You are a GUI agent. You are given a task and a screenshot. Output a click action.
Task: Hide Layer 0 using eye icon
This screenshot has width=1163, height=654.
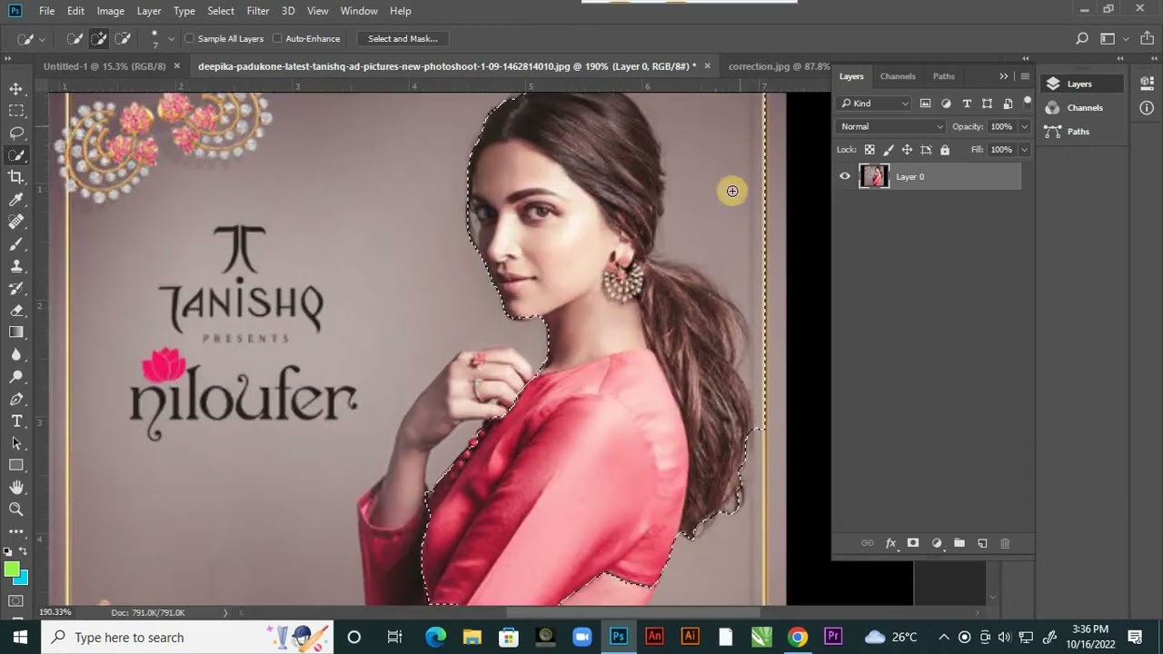(845, 177)
